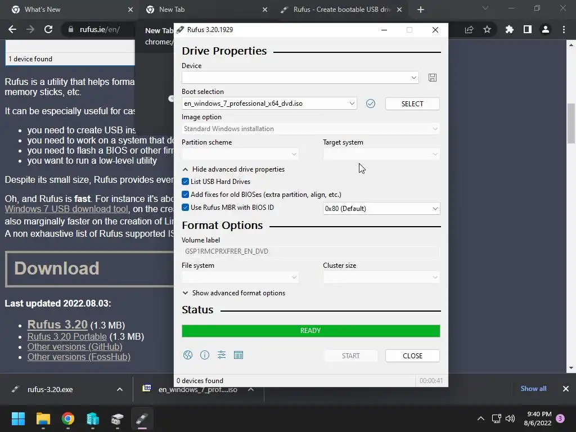Screen dimensions: 576x432
Task: Select the Rufus - Create bootable USB tab
Action: click(342, 10)
